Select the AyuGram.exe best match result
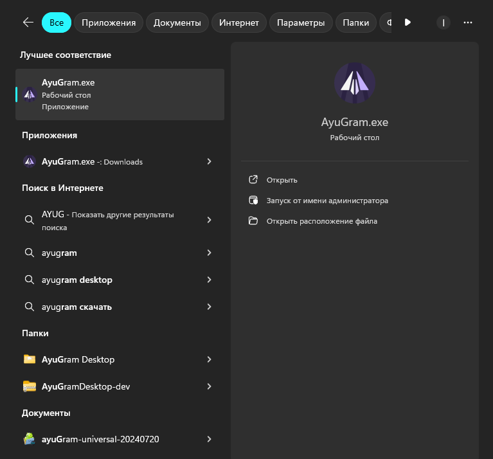The height and width of the screenshot is (459, 493). tap(120, 94)
